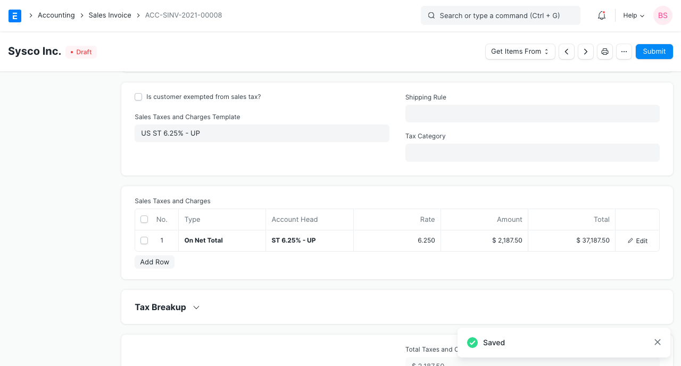This screenshot has width=681, height=366.
Task: Open the Help dropdown
Action: [633, 15]
